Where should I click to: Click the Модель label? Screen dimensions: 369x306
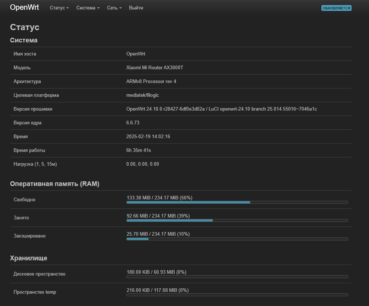[22, 68]
